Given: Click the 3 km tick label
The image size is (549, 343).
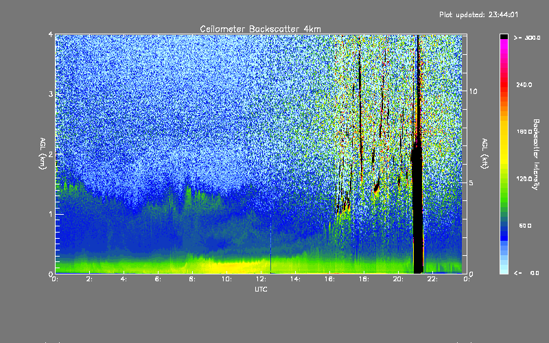Looking at the screenshot, I should point(51,94).
